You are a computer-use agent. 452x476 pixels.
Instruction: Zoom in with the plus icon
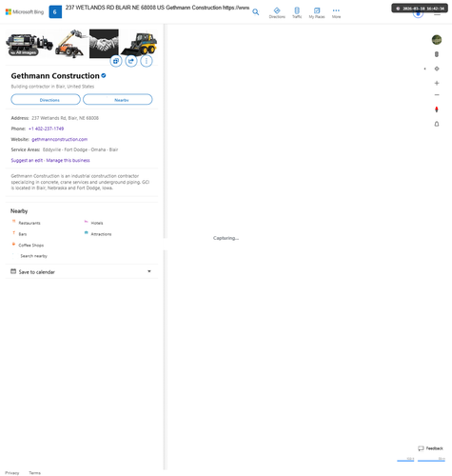point(437,83)
